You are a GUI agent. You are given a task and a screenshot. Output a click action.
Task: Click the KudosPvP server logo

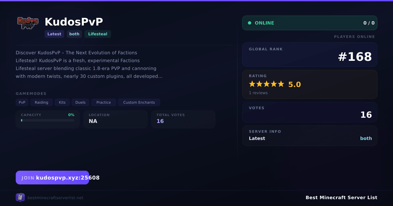point(28,23)
